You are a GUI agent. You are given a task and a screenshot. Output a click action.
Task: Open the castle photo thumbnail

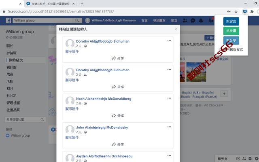tap(196, 72)
